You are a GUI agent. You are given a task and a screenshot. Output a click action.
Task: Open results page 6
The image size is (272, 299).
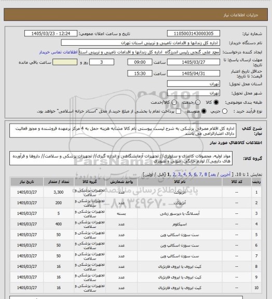tap(195, 174)
